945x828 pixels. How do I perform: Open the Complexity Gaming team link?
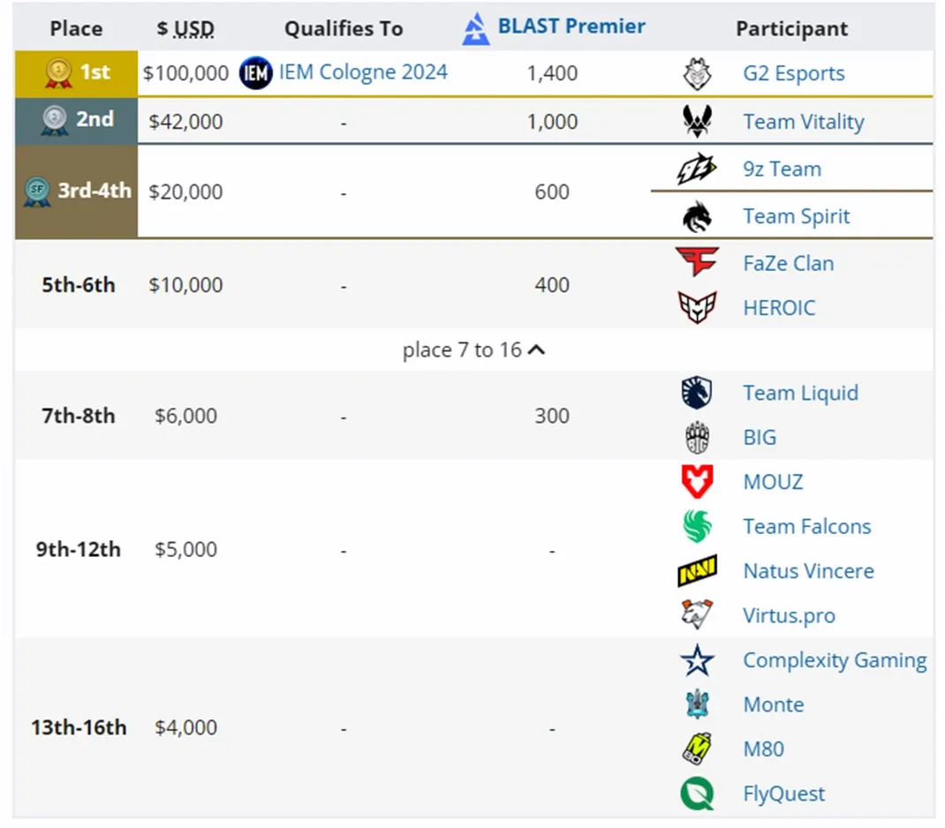click(x=835, y=660)
